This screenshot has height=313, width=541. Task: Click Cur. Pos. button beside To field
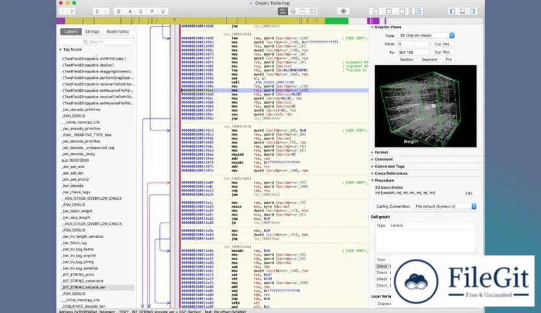click(x=443, y=52)
